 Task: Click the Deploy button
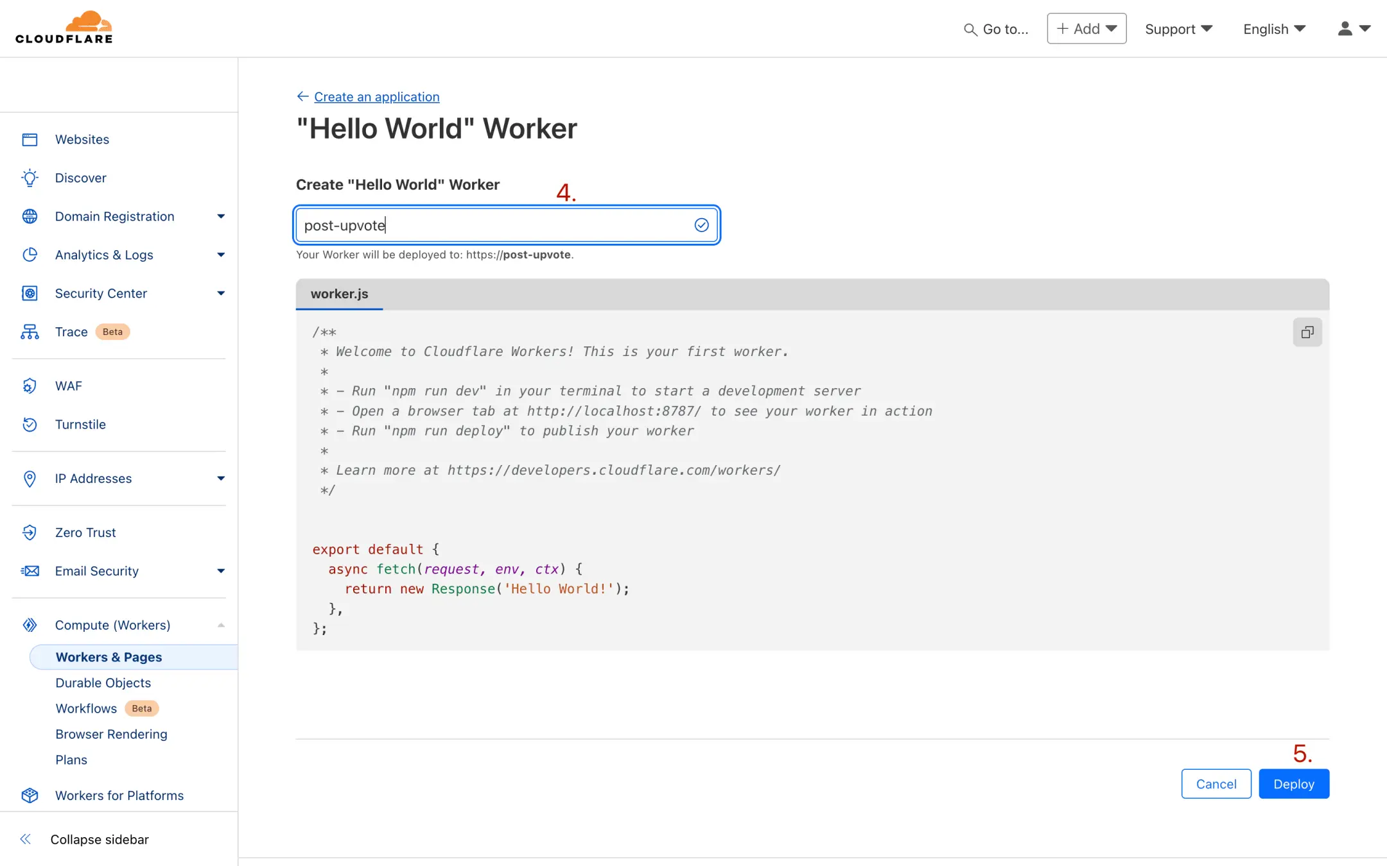(x=1294, y=784)
